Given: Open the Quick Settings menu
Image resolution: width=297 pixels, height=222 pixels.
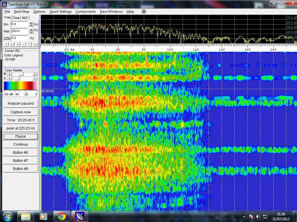Looking at the screenshot, I should pyautogui.click(x=60, y=12).
